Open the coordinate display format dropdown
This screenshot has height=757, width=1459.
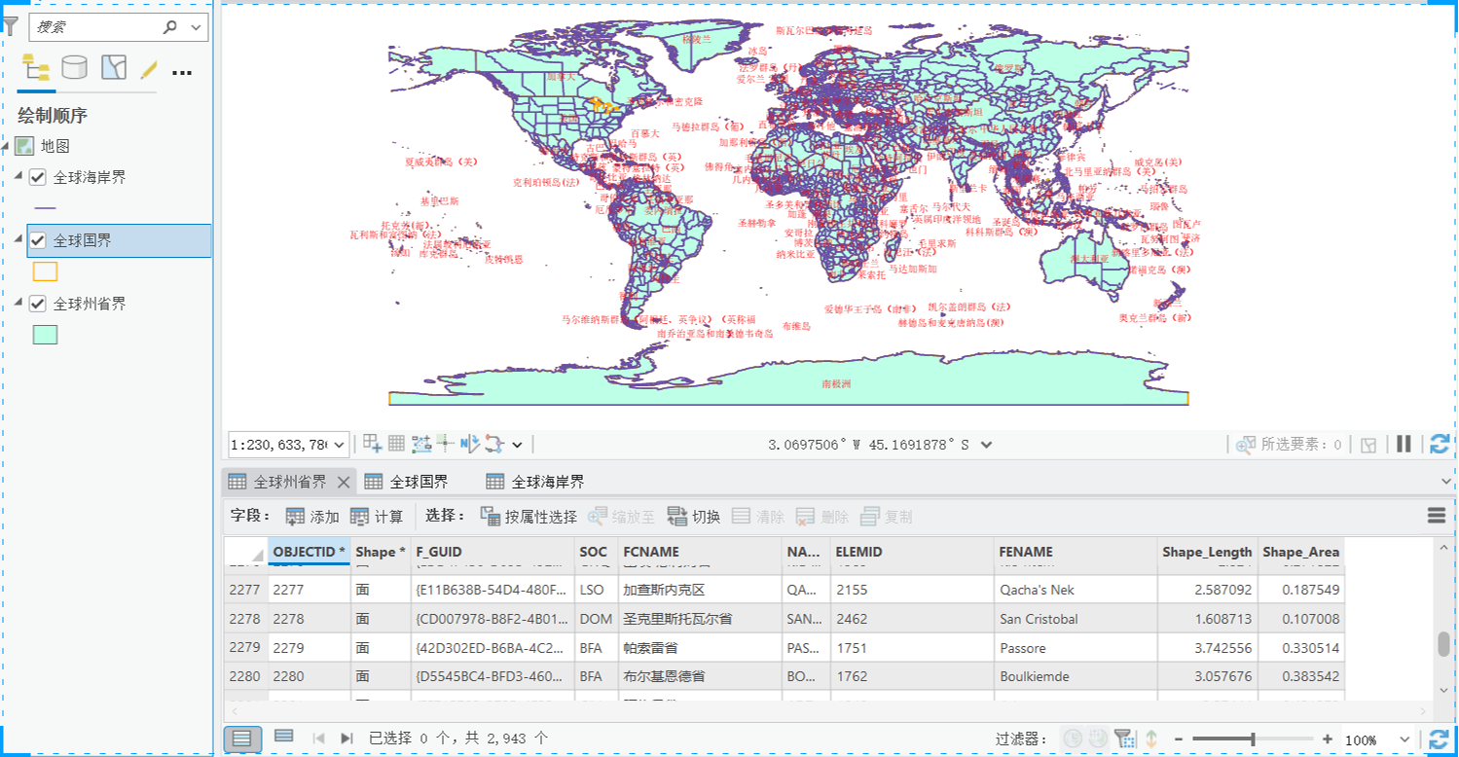[x=986, y=445]
